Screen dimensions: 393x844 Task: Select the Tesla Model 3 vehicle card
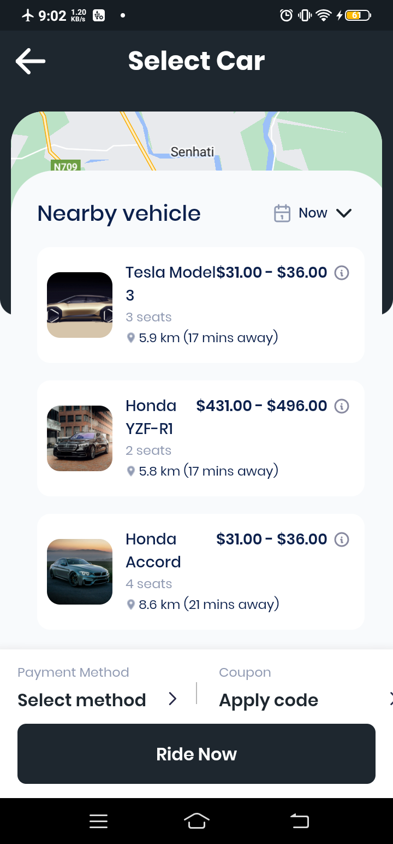(201, 304)
